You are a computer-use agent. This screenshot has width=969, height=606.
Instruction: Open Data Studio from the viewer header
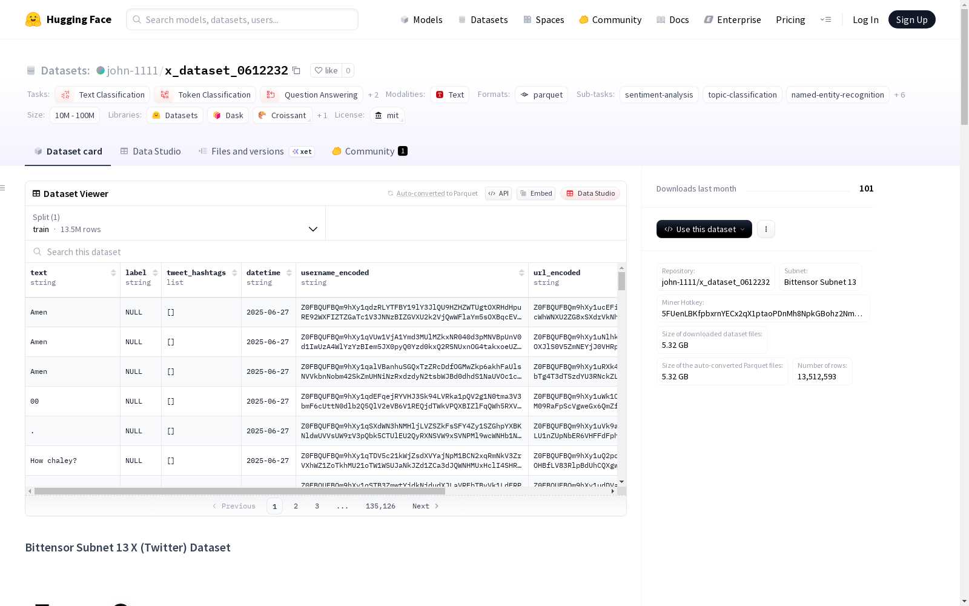[x=590, y=193]
